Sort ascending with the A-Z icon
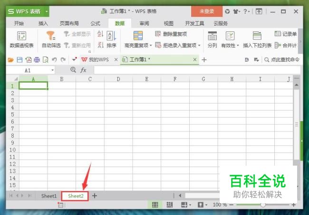Viewport: 309px width, 215px height. [x=100, y=34]
